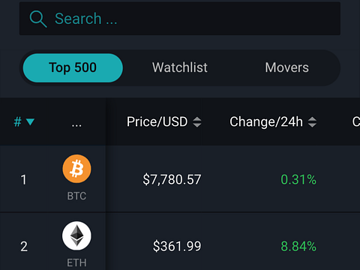
Task: Select Bitcoin price $7,780.57
Action: [x=172, y=179]
